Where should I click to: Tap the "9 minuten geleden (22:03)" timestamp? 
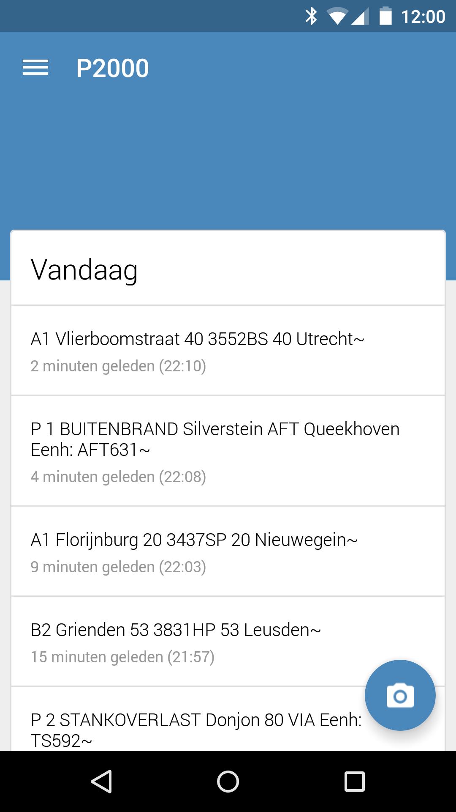[118, 567]
